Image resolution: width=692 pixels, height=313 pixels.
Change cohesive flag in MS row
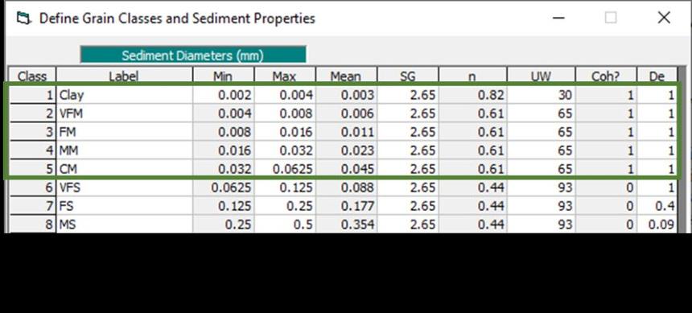(x=606, y=224)
